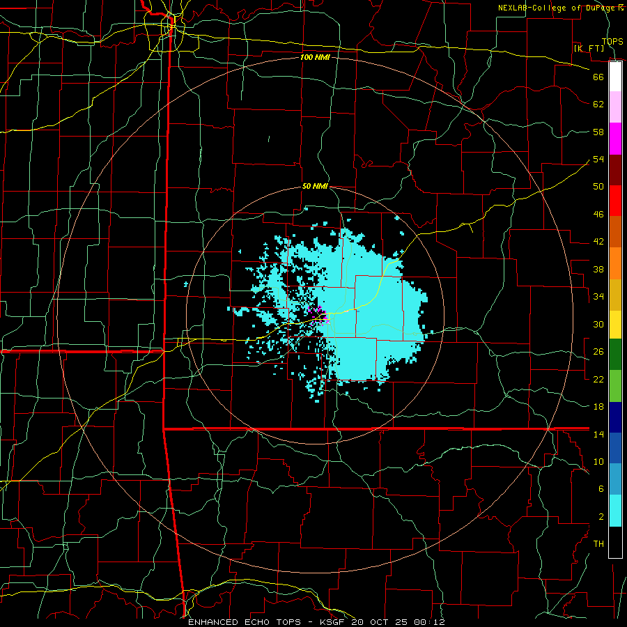Click the magenta echo pixels at radar center
Viewport: 627px width, 627px height.
coord(319,315)
